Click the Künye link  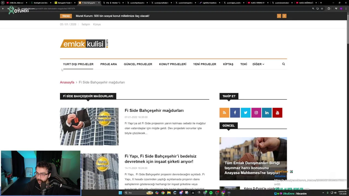pos(97,24)
